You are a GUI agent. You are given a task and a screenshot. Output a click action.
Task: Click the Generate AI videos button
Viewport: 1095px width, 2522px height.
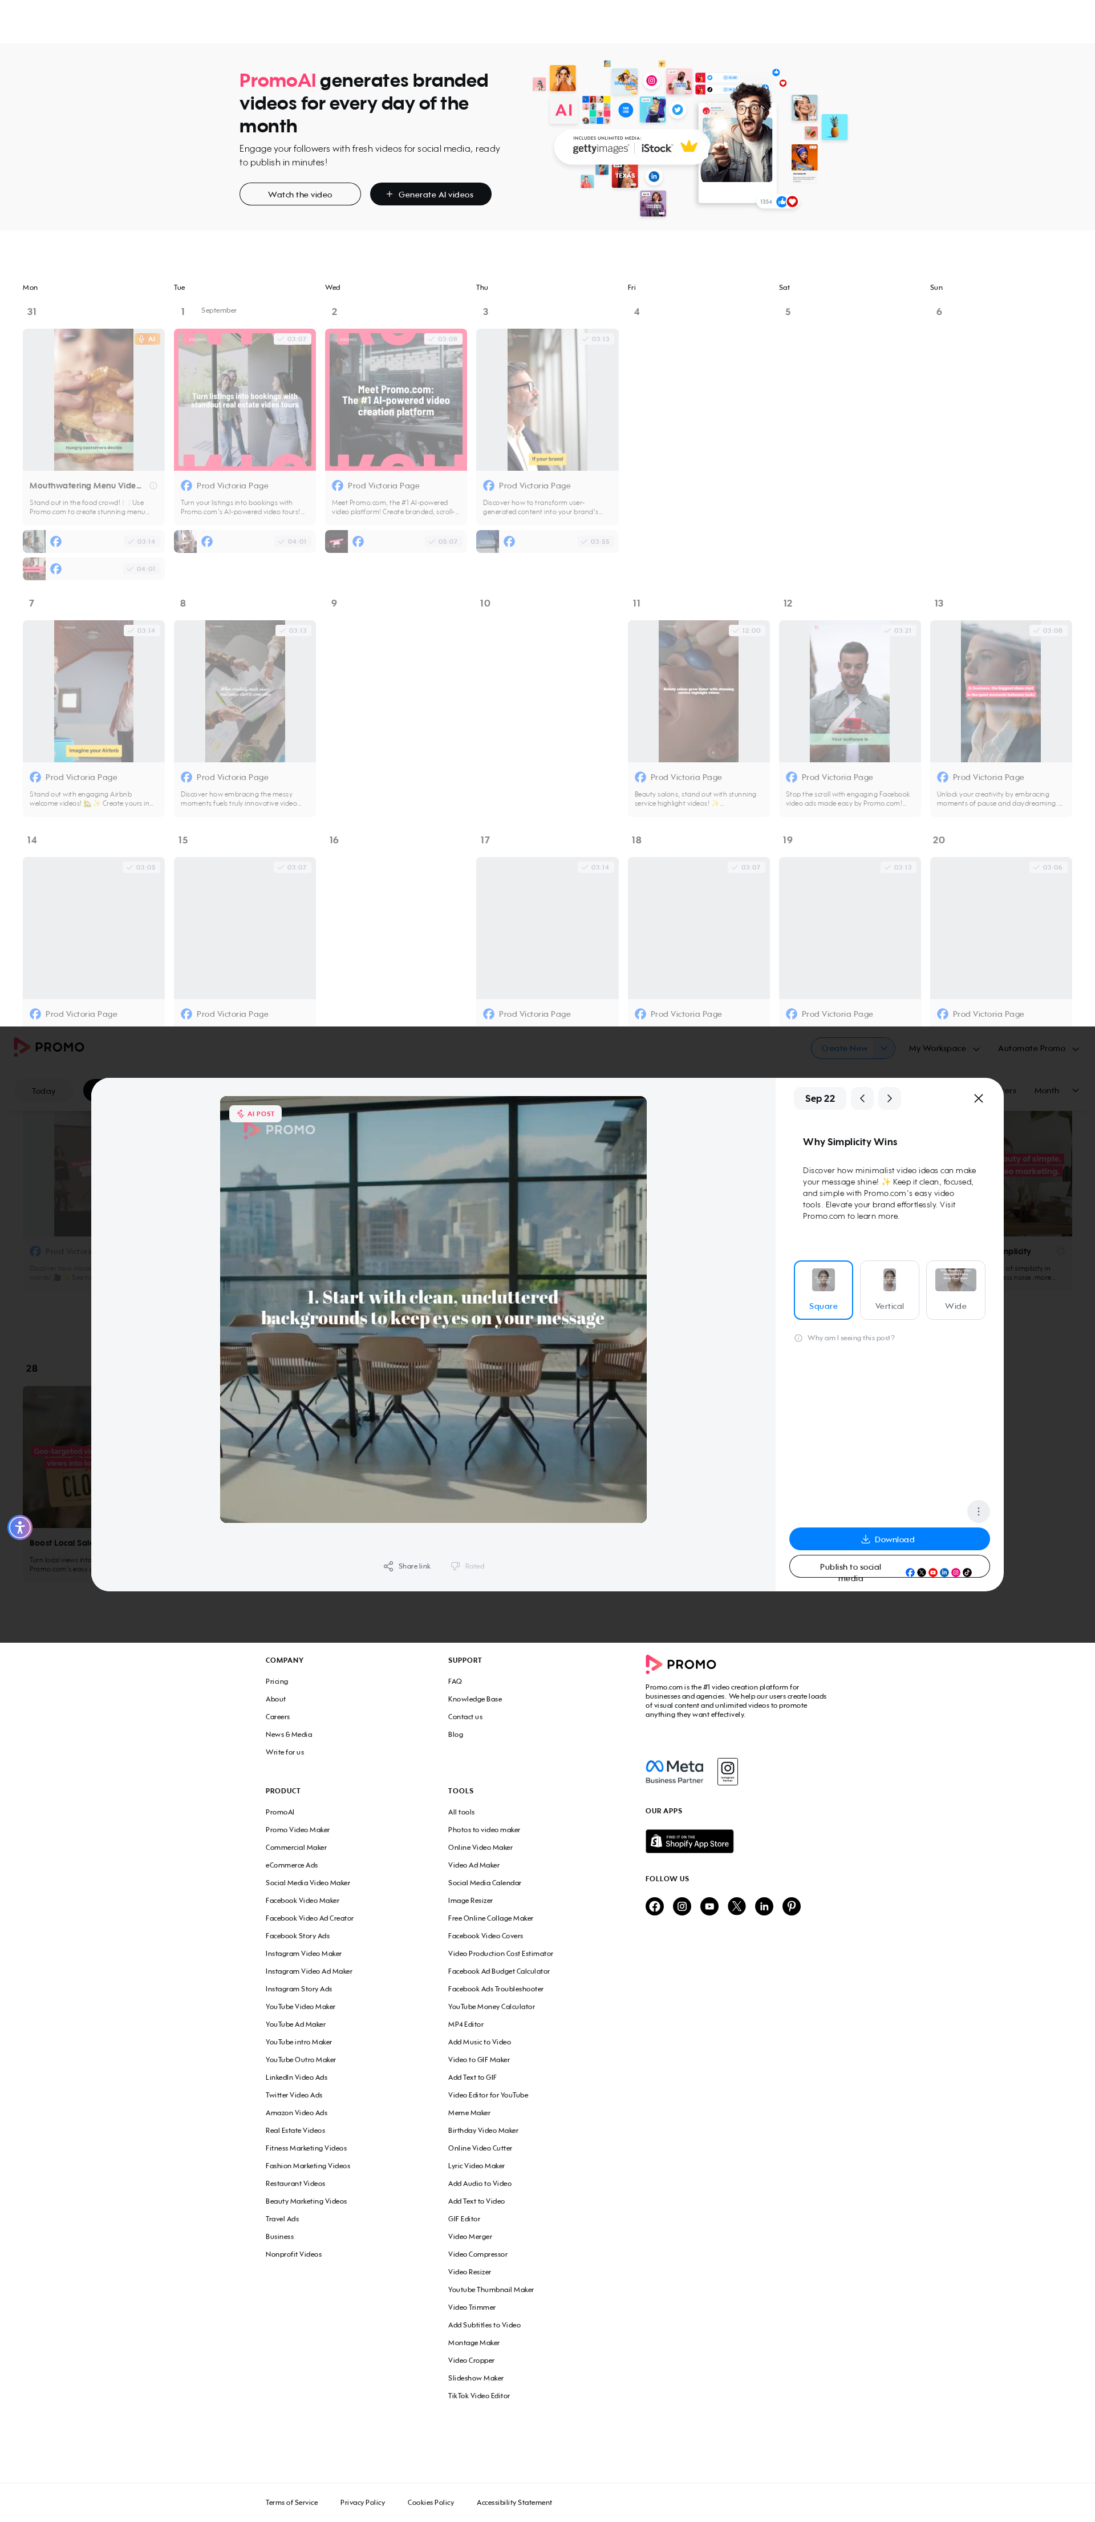point(431,195)
